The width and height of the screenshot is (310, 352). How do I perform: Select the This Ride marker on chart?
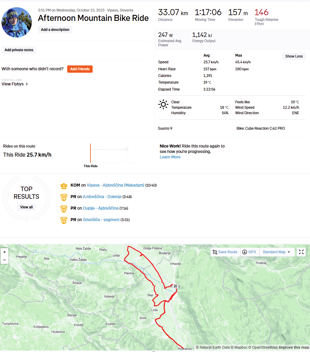click(91, 153)
